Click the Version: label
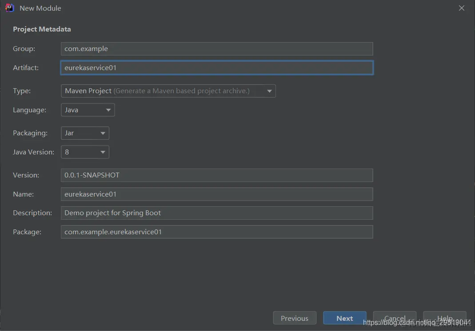The height and width of the screenshot is (331, 475). [26, 175]
